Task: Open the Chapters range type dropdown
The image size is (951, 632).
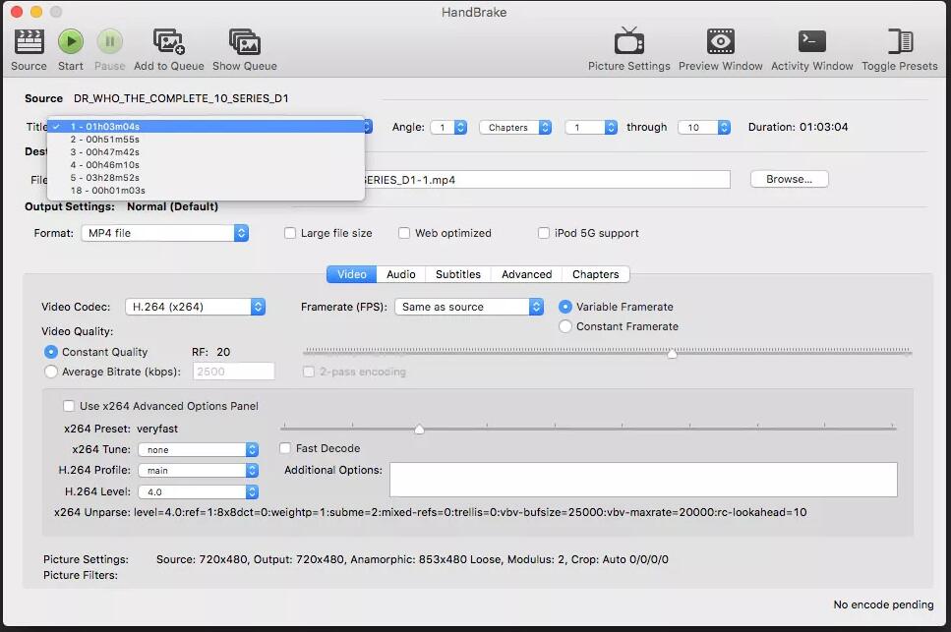Action: pos(515,127)
